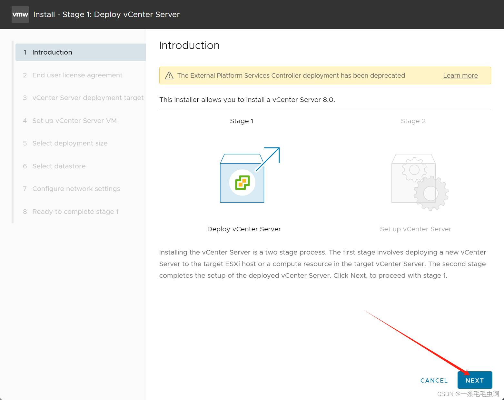
Task: Open Configure network settings step
Action: 76,189
